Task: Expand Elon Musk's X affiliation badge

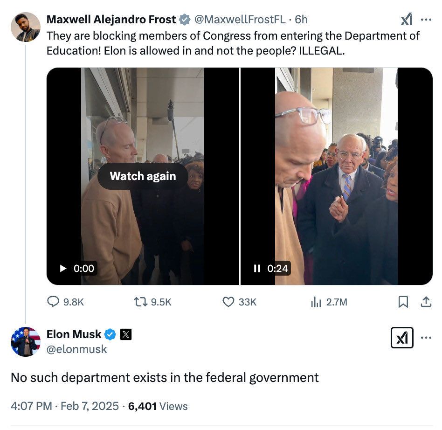Action: click(125, 334)
